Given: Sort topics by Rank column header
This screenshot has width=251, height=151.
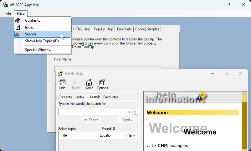Looking at the screenshot, I should pyautogui.click(x=131, y=135).
